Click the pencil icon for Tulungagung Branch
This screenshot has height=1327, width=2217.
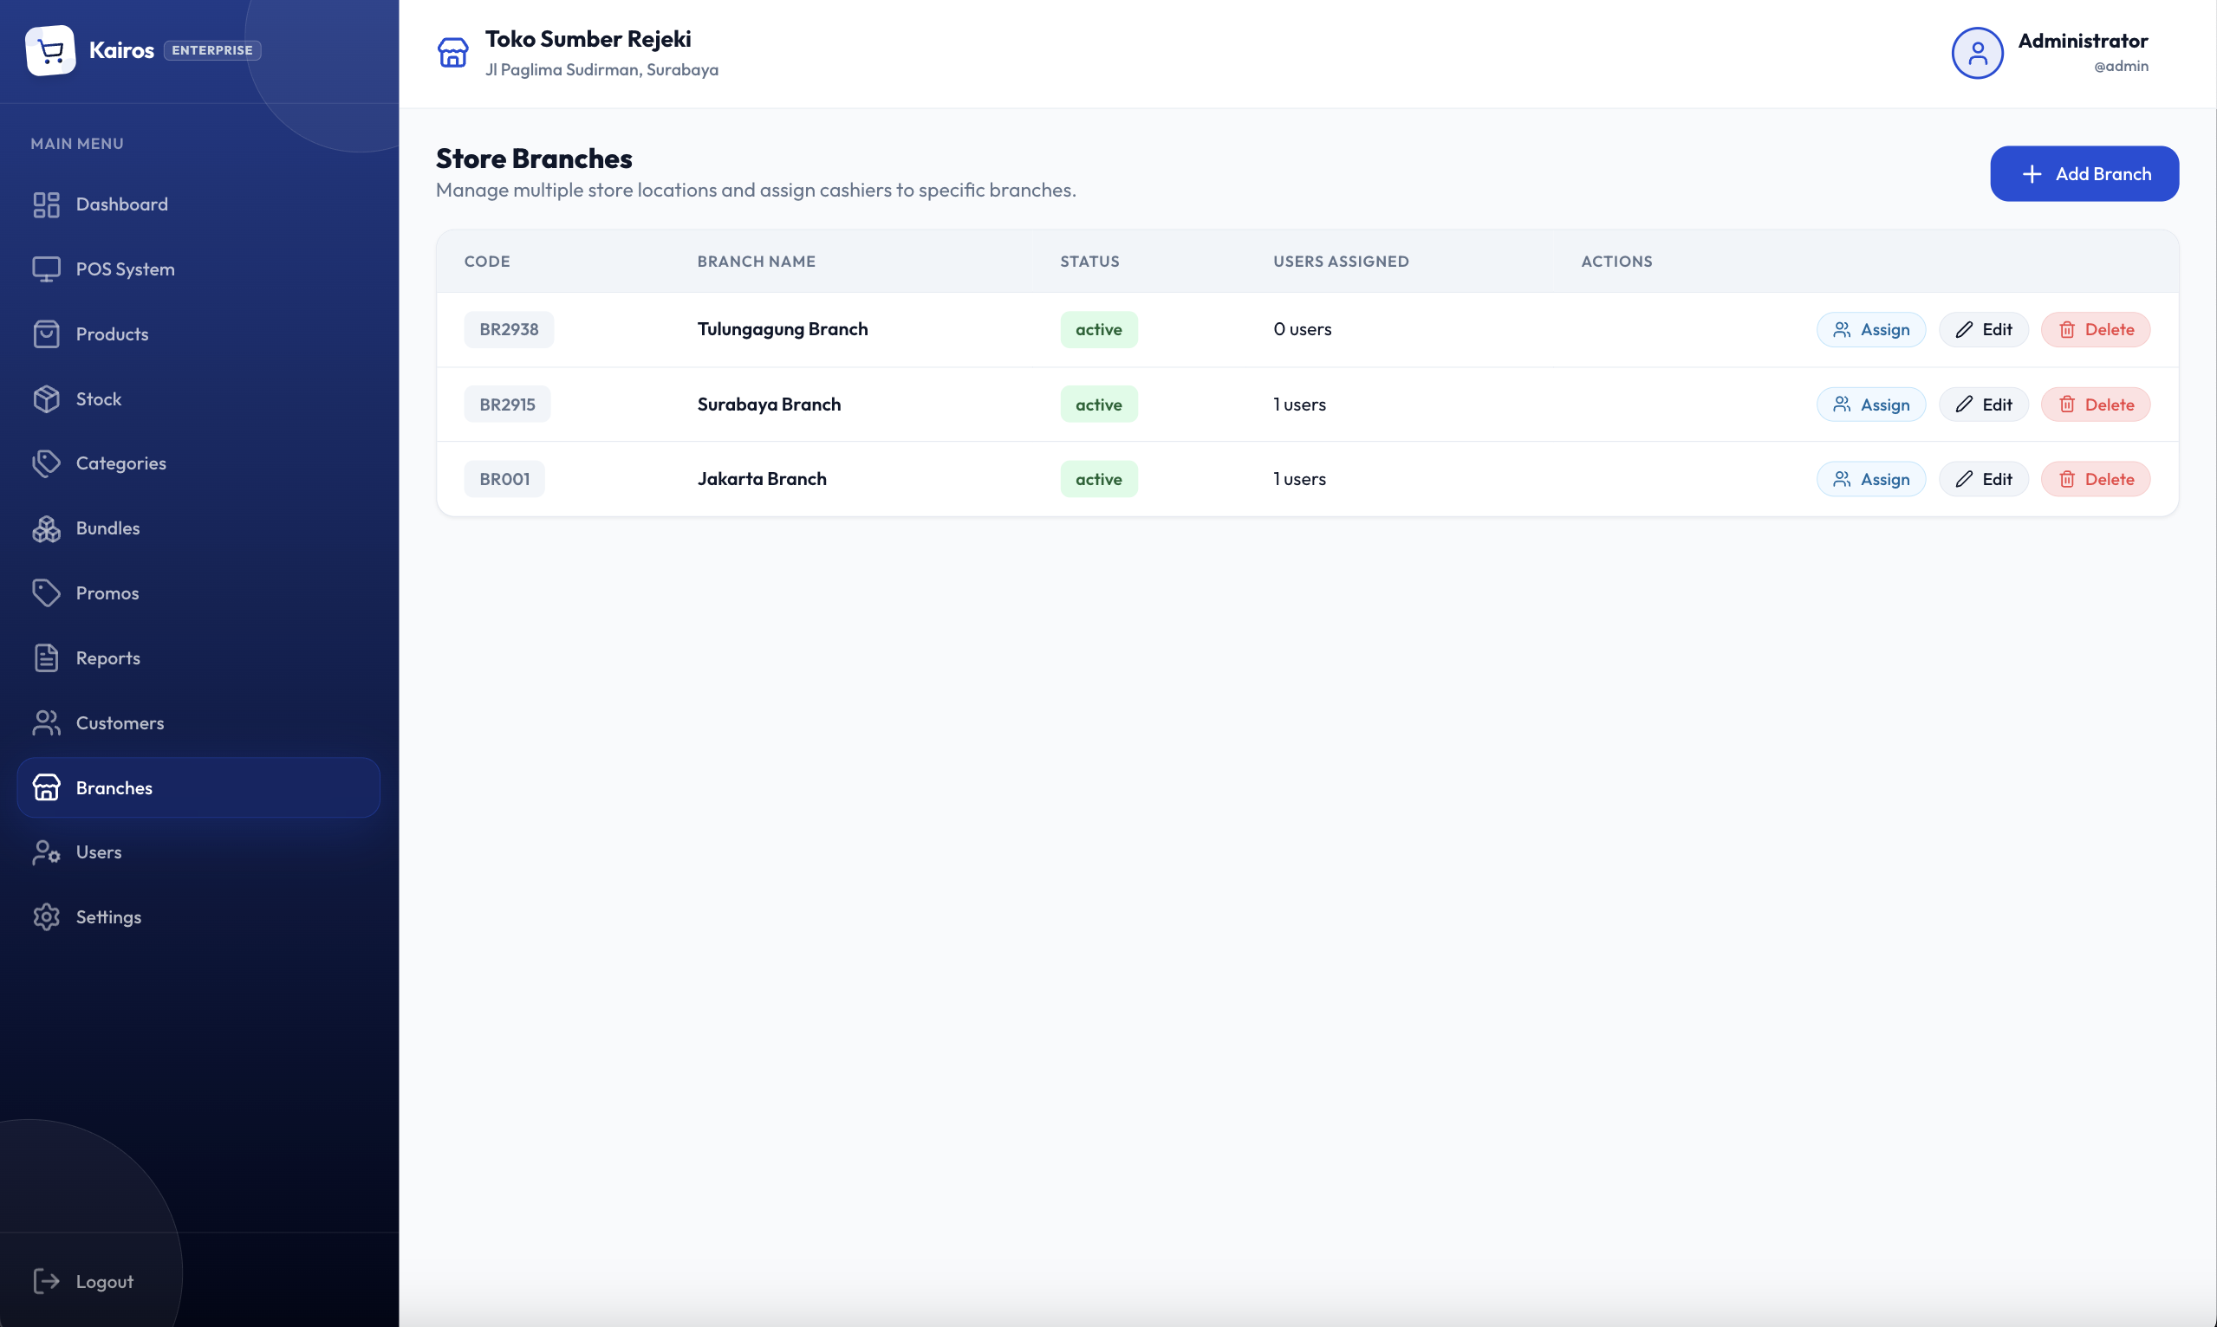point(1964,330)
